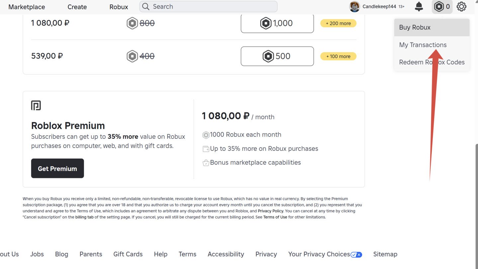Toggle the Your Privacy Choices badge
The width and height of the screenshot is (478, 269).
coord(356,254)
